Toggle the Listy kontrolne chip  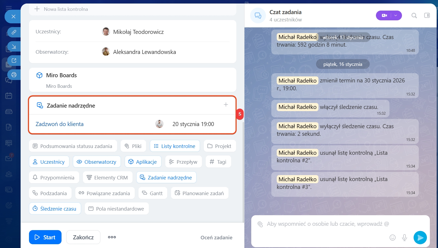click(x=175, y=146)
